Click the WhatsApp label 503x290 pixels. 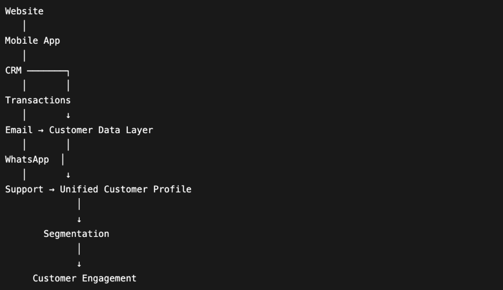click(27, 160)
